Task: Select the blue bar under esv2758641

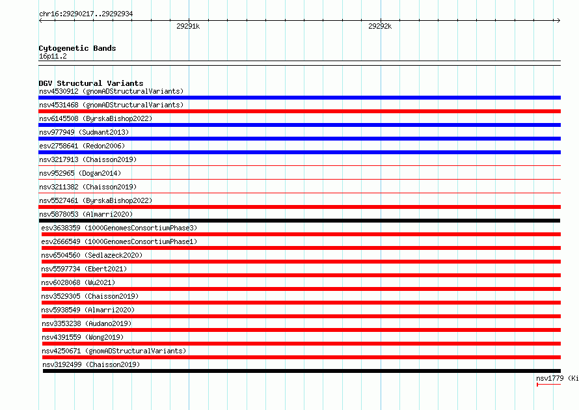Action: (299, 152)
